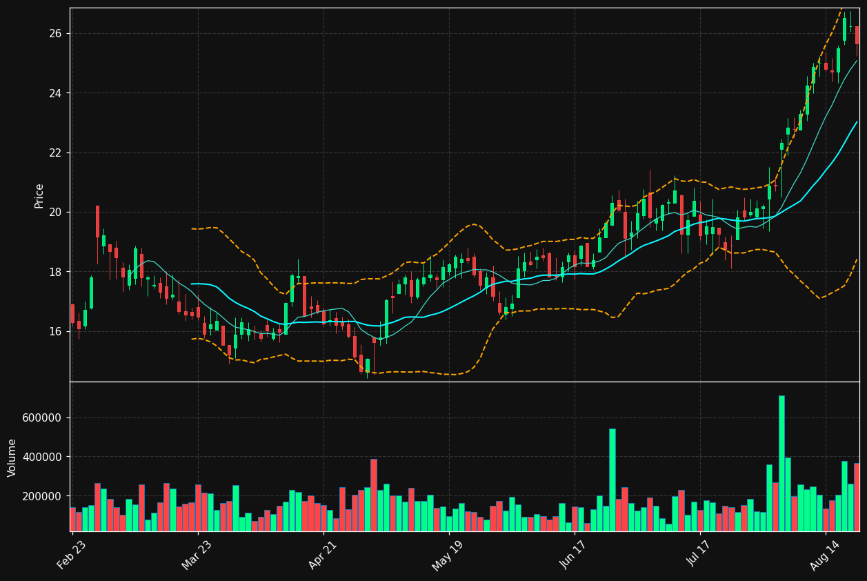867x581 pixels.
Task: Select the 26 price tick label
Action: (x=55, y=34)
